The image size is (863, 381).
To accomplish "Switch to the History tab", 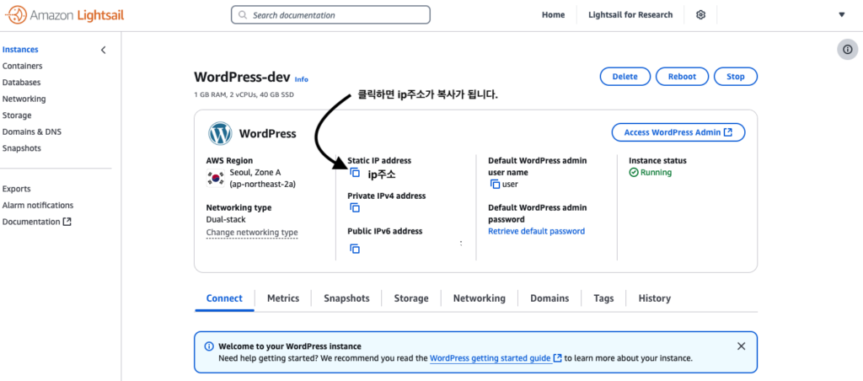I will coord(654,298).
